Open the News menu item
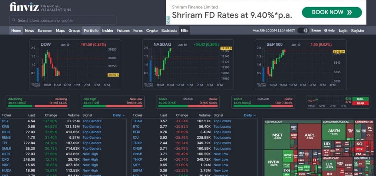Viewport: 376px width, 176px height. [29, 31]
